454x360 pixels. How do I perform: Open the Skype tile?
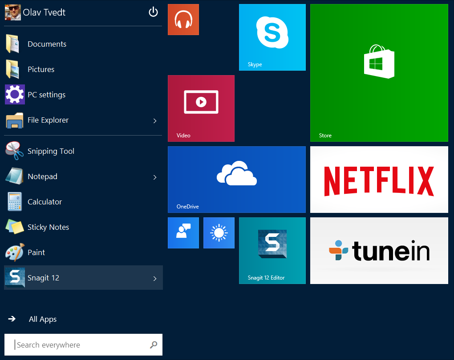point(272,37)
